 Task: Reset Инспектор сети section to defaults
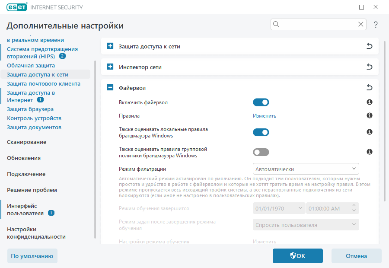click(370, 67)
